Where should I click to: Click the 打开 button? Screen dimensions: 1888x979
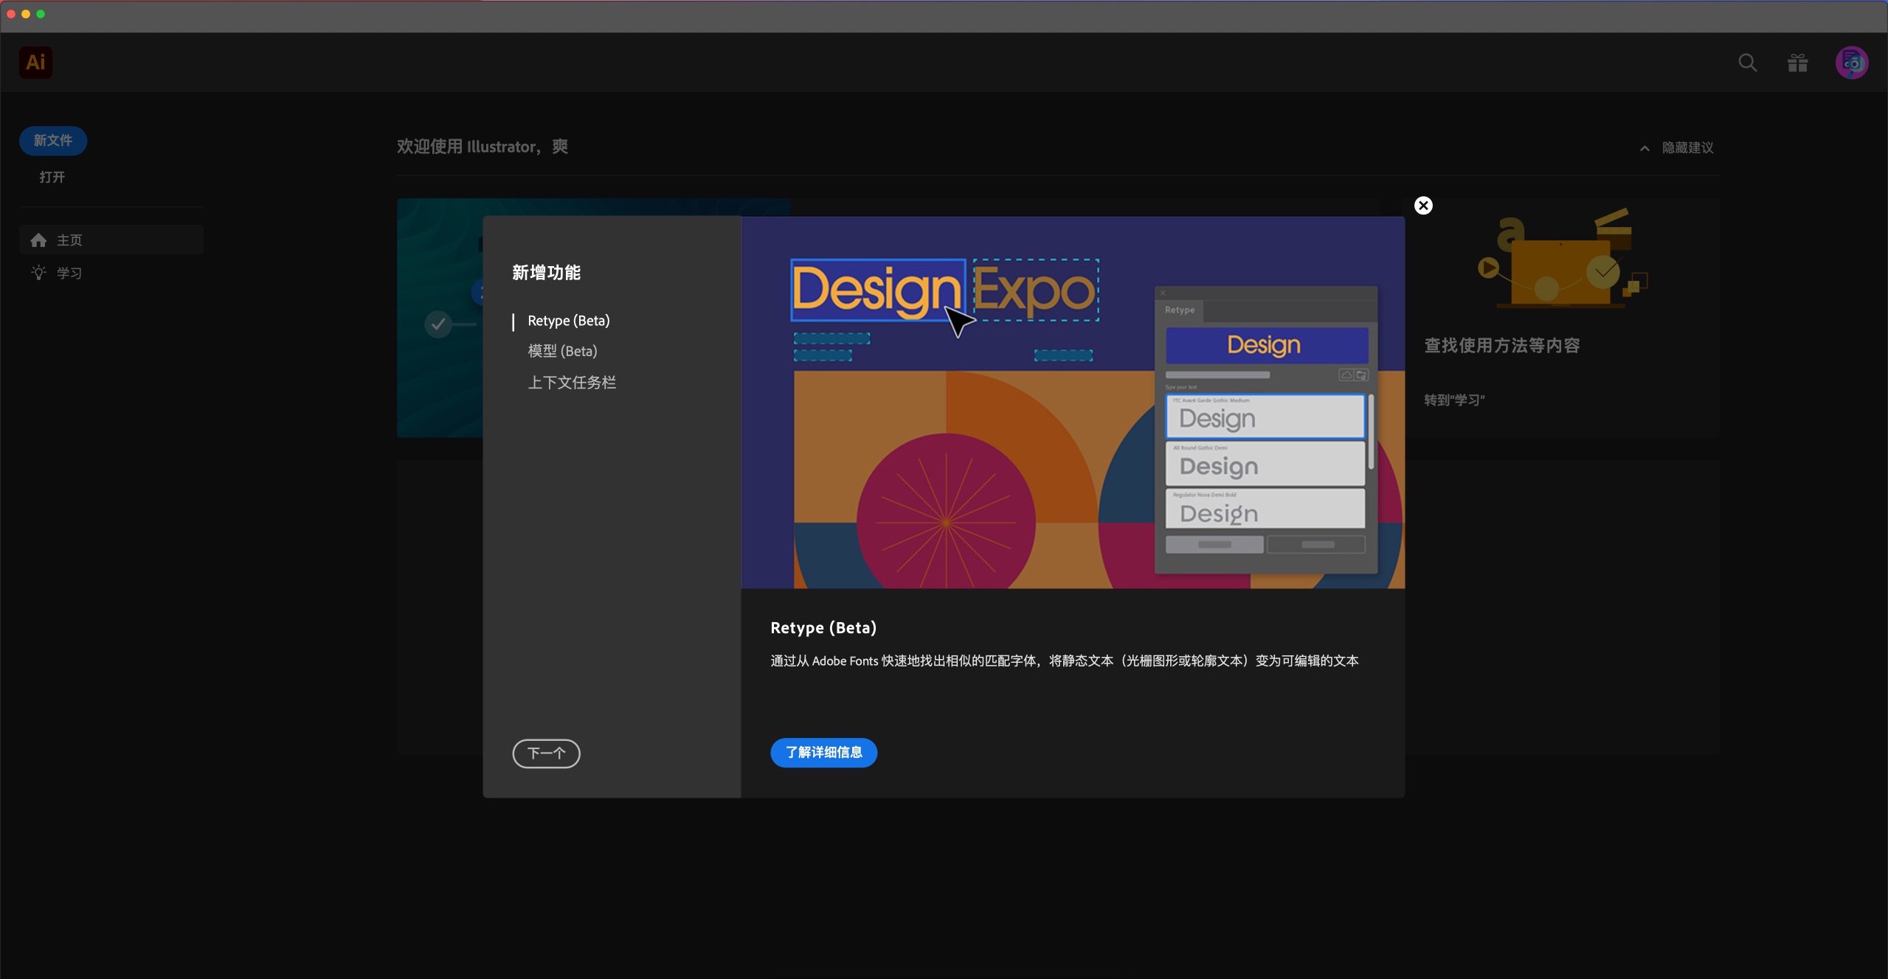pos(52,177)
